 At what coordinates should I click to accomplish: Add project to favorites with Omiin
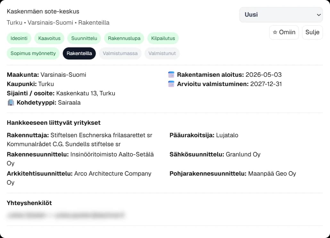pyautogui.click(x=284, y=32)
